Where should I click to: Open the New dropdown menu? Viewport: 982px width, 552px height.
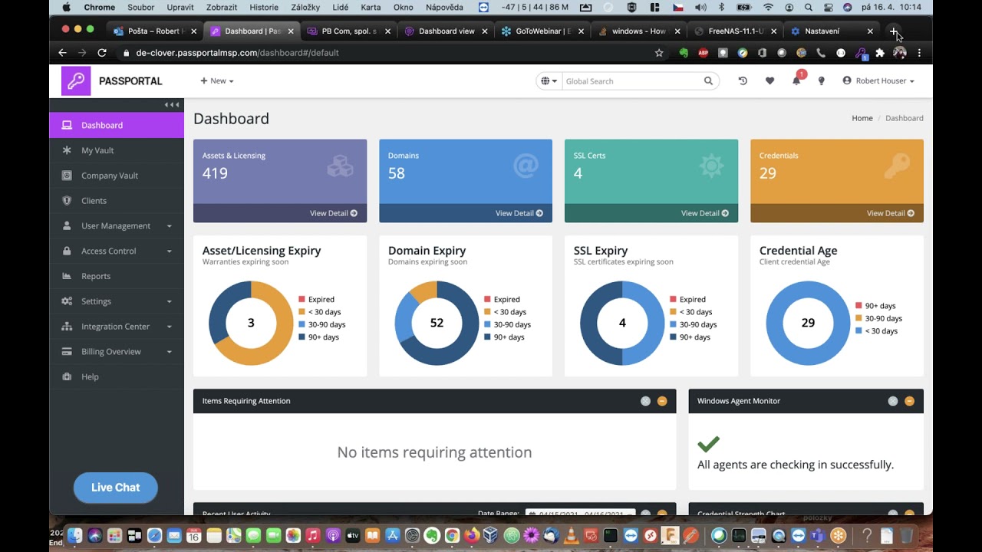[217, 81]
